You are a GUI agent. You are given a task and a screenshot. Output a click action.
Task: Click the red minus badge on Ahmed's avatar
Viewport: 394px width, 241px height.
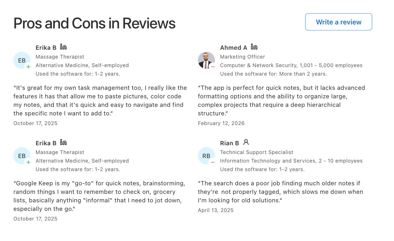click(x=213, y=67)
